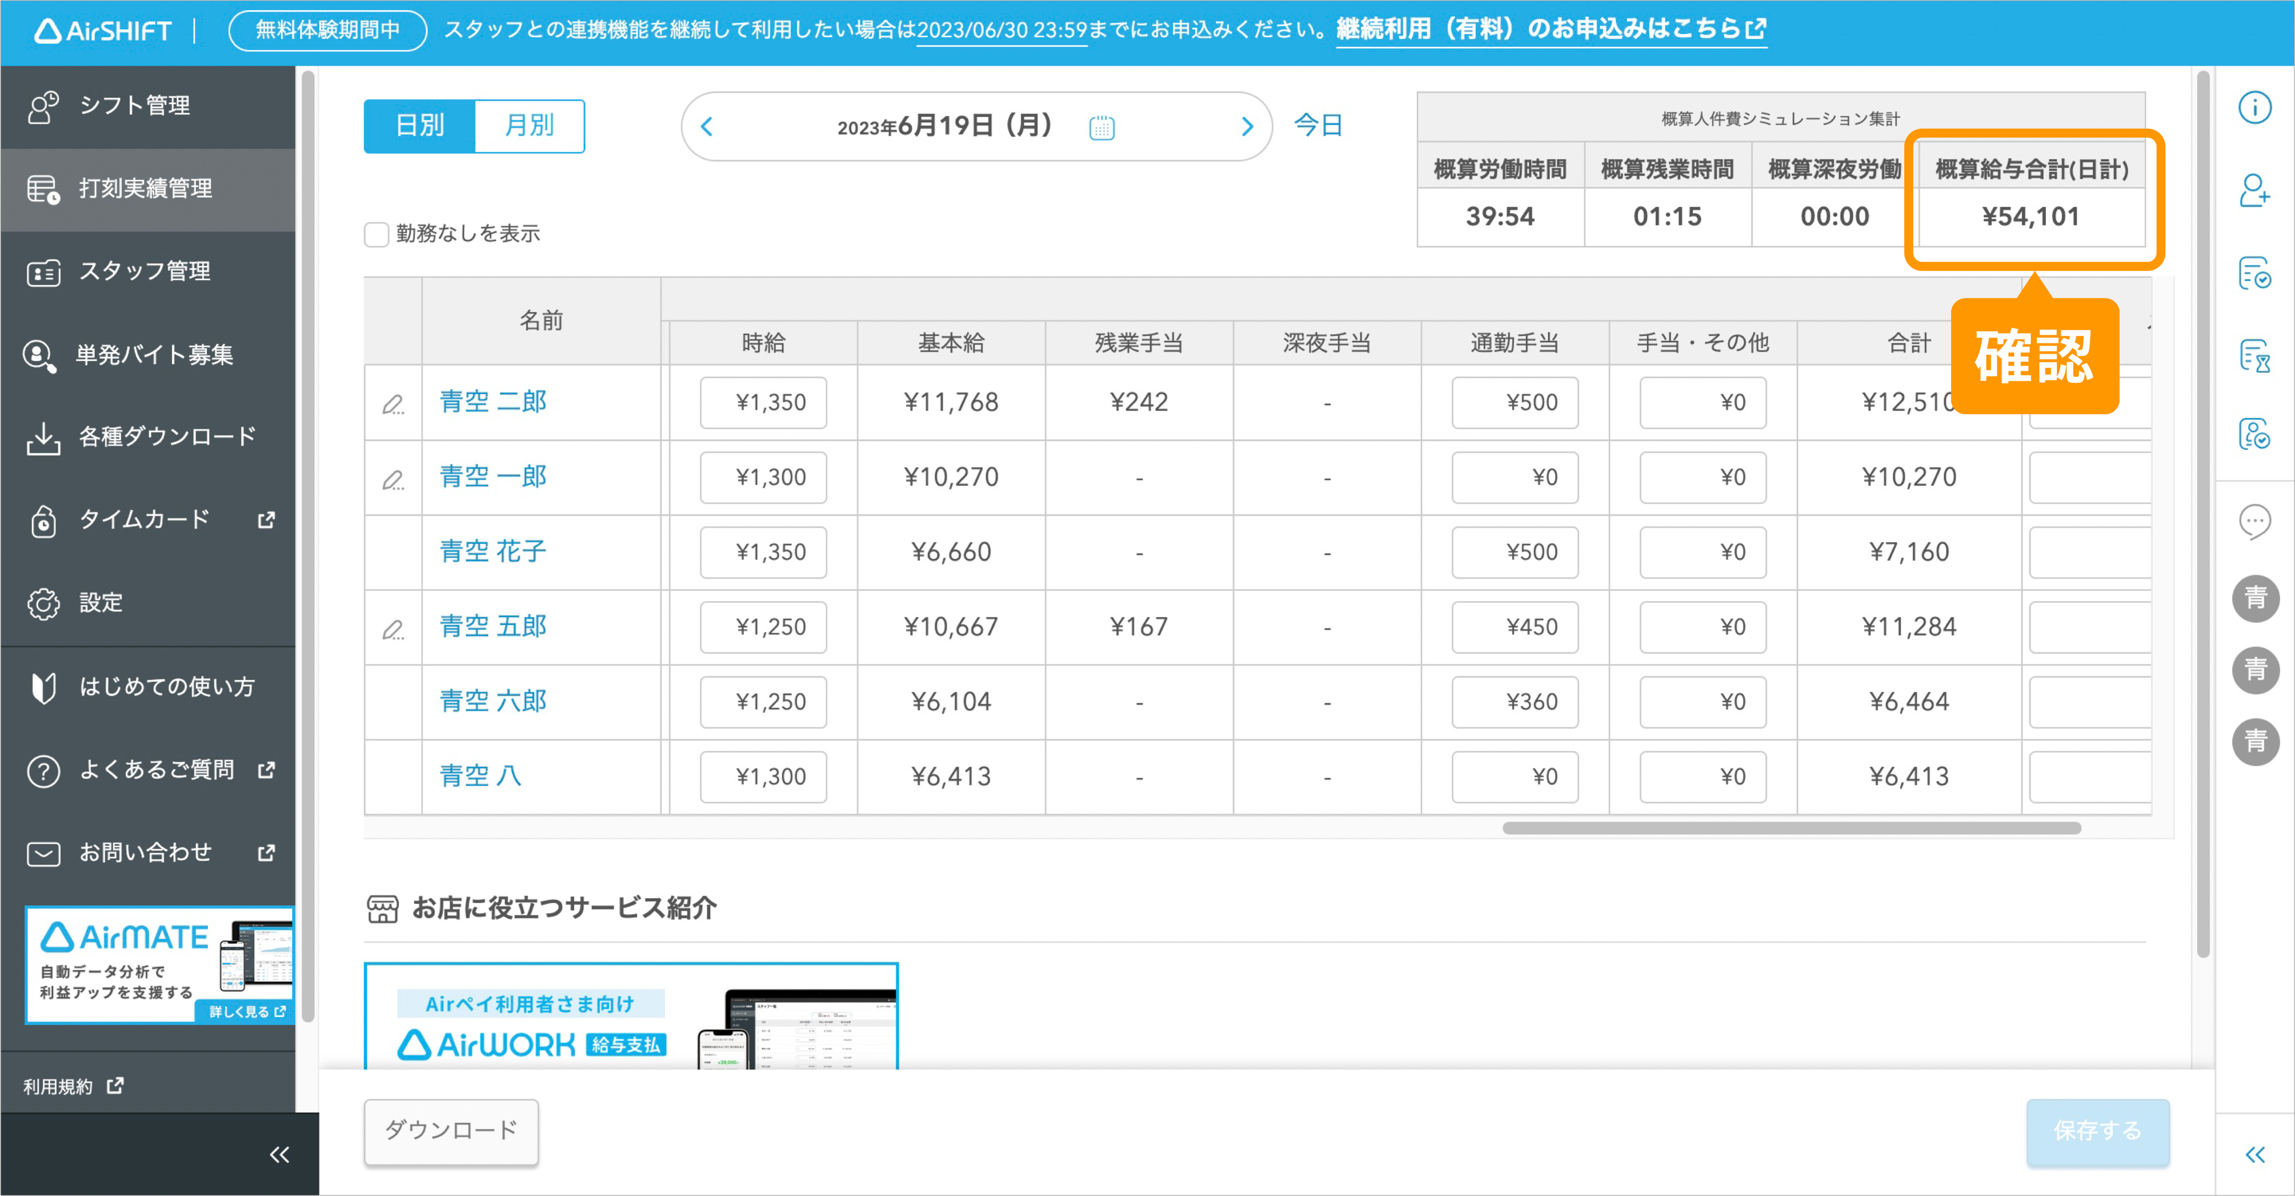Open staff 青空 六郎
Image resolution: width=2295 pixels, height=1196 pixels.
coord(492,701)
